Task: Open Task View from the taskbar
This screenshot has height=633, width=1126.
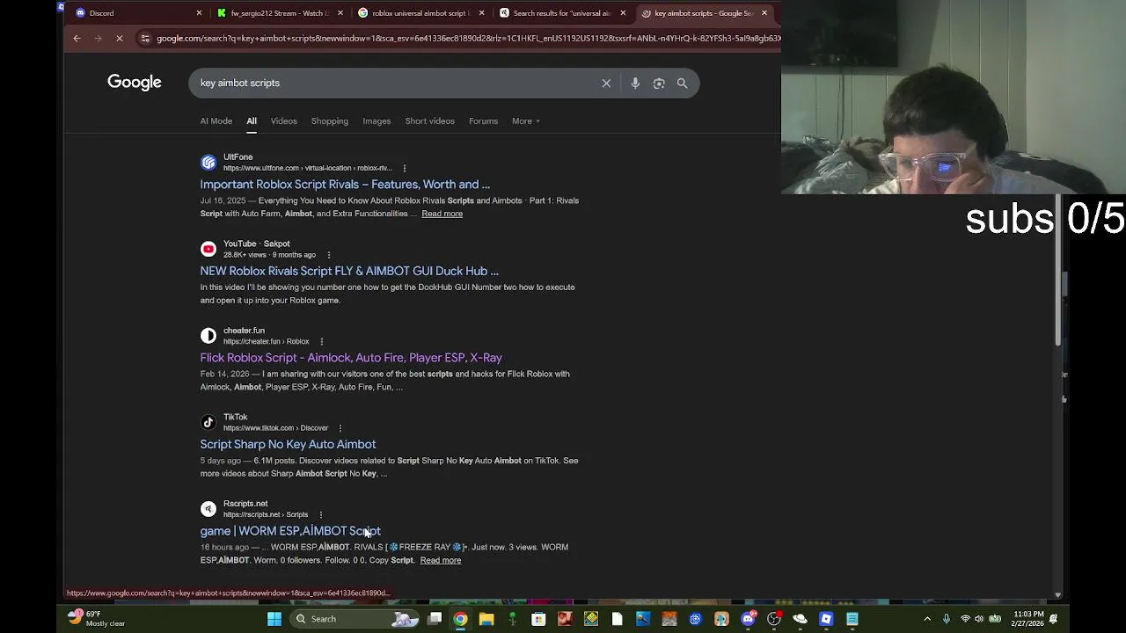Action: pos(435,619)
